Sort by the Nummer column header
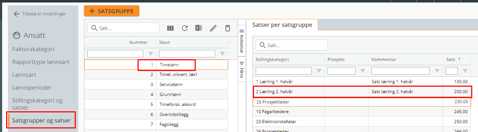The height and width of the screenshot is (132, 478). pyautogui.click(x=138, y=42)
